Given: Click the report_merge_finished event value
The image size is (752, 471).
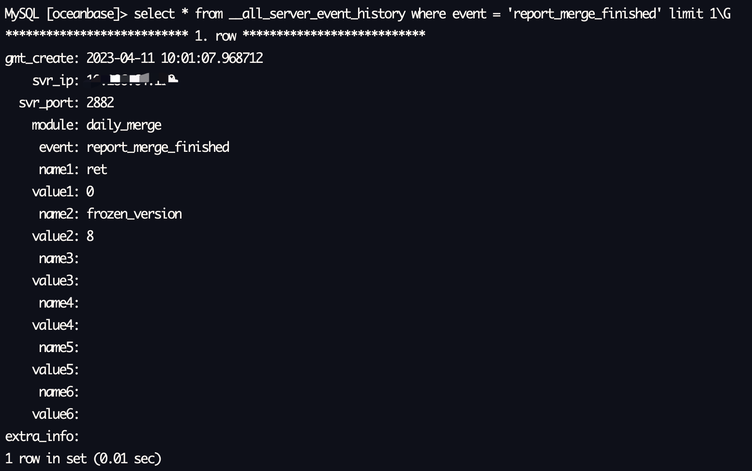Looking at the screenshot, I should (158, 147).
